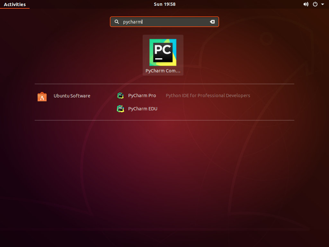Open the Ubuntu Software shopping bag icon
329x247 pixels.
(42, 96)
